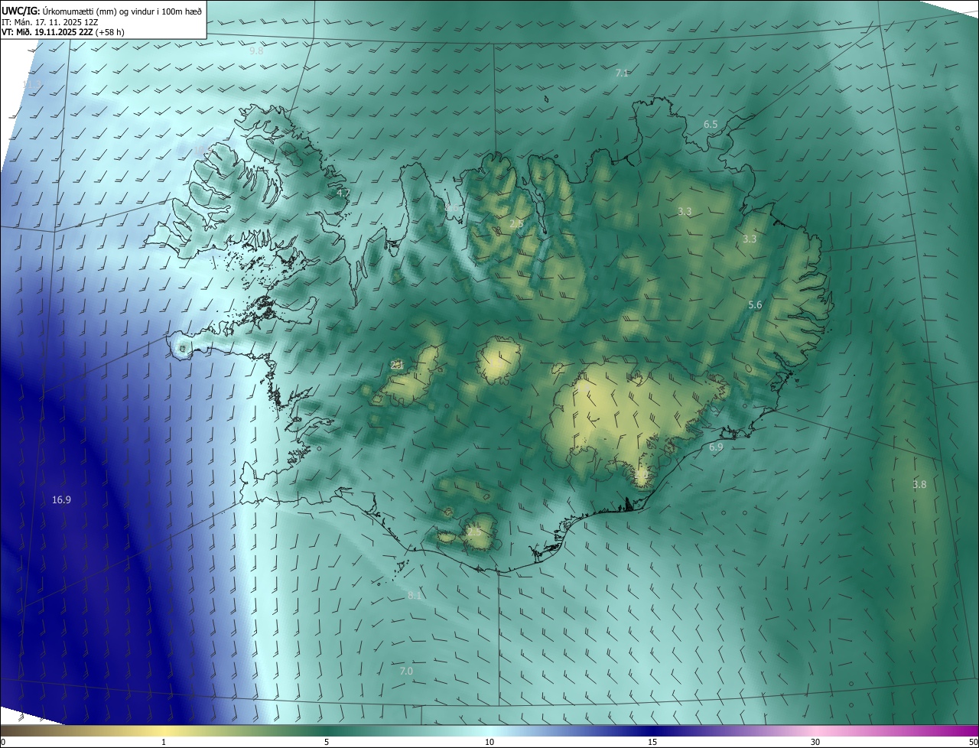979x748 pixels.
Task: Click the 8.1 value label
Action: click(415, 595)
